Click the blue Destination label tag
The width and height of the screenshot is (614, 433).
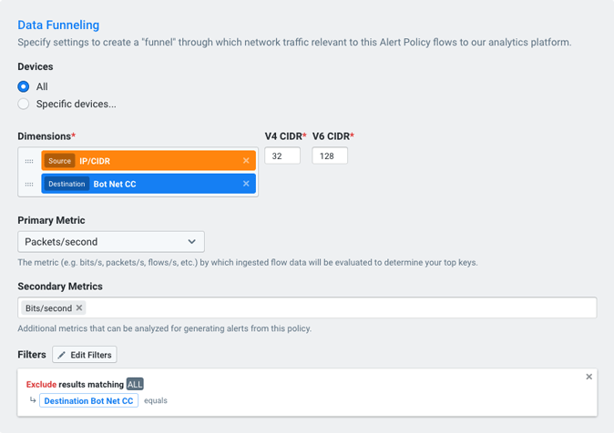67,184
